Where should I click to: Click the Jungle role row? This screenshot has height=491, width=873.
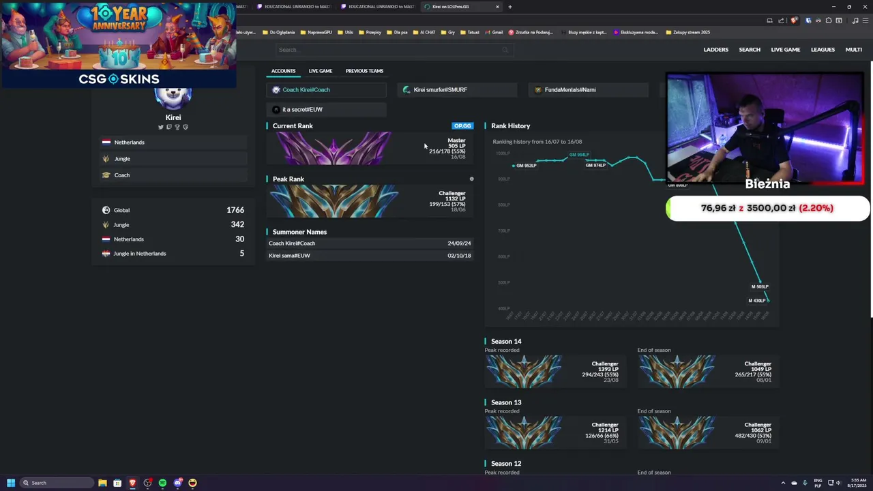pyautogui.click(x=173, y=159)
